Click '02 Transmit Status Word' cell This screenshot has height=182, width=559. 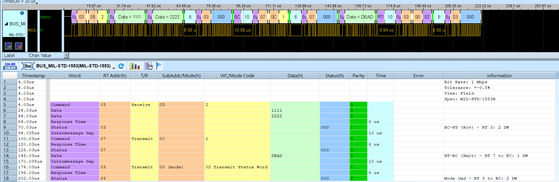[x=237, y=167]
